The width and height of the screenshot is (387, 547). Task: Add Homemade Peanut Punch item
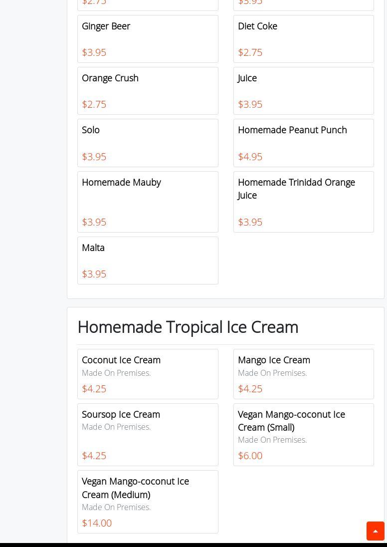(304, 143)
